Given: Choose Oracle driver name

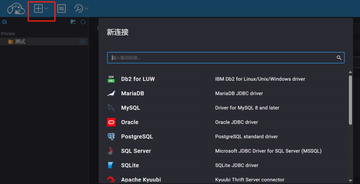Looking at the screenshot, I should pos(130,122).
